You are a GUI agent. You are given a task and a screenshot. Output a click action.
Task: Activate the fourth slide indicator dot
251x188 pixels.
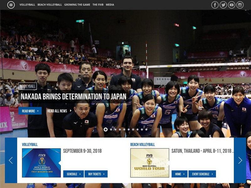pos(120,129)
